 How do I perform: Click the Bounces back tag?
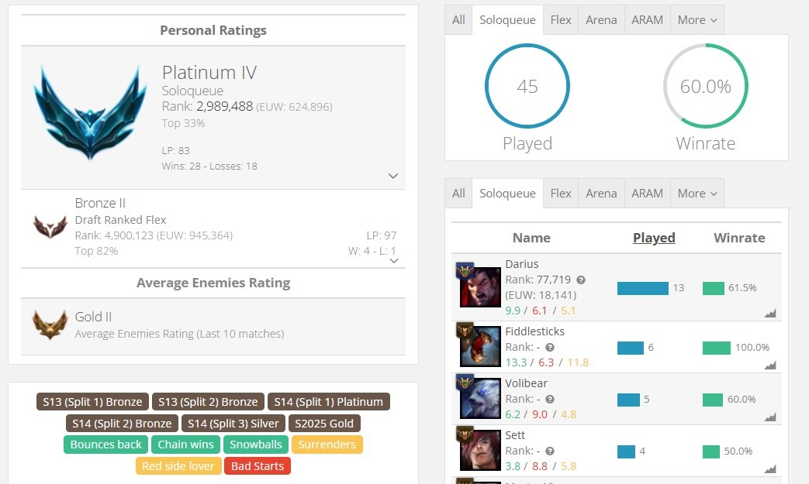105,445
